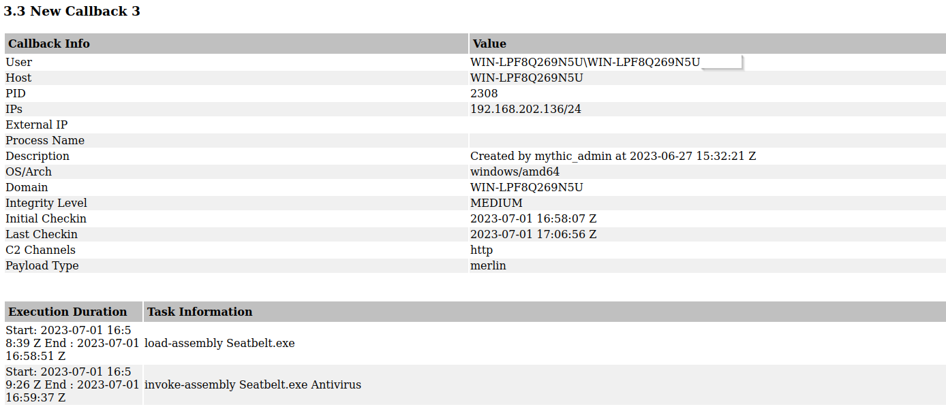Click the User value WIN-LPF8Q269N5U\WIN-LPF8Q269N5U
This screenshot has height=411, width=946.
[x=585, y=62]
